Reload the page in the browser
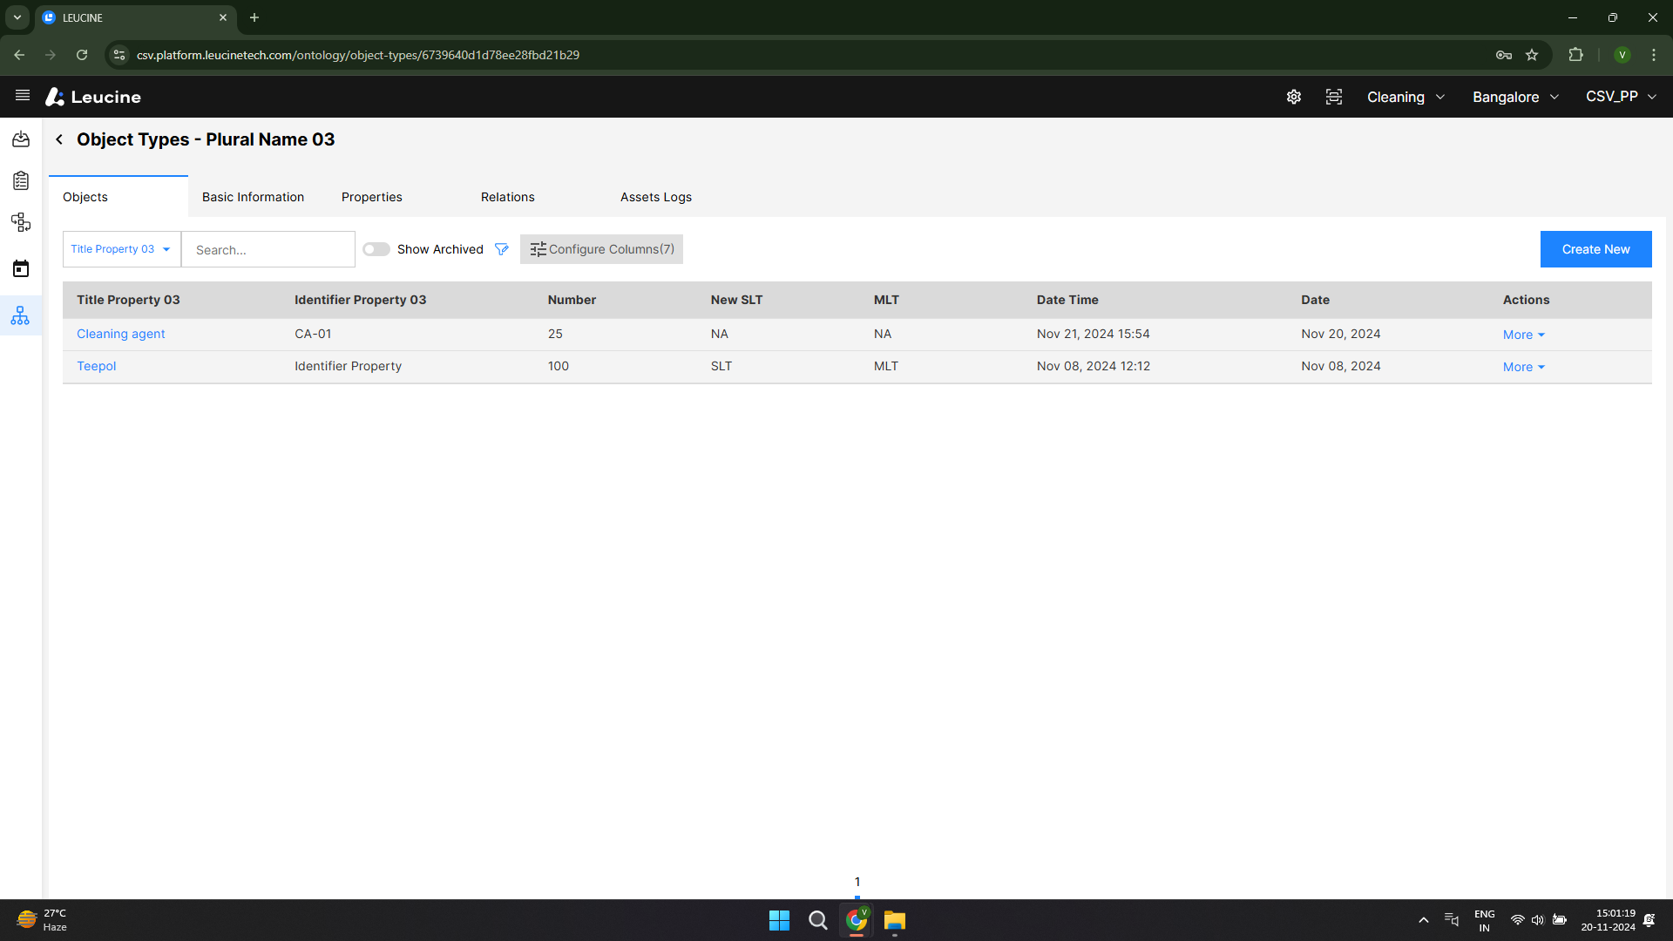Image resolution: width=1673 pixels, height=941 pixels. pos(82,55)
